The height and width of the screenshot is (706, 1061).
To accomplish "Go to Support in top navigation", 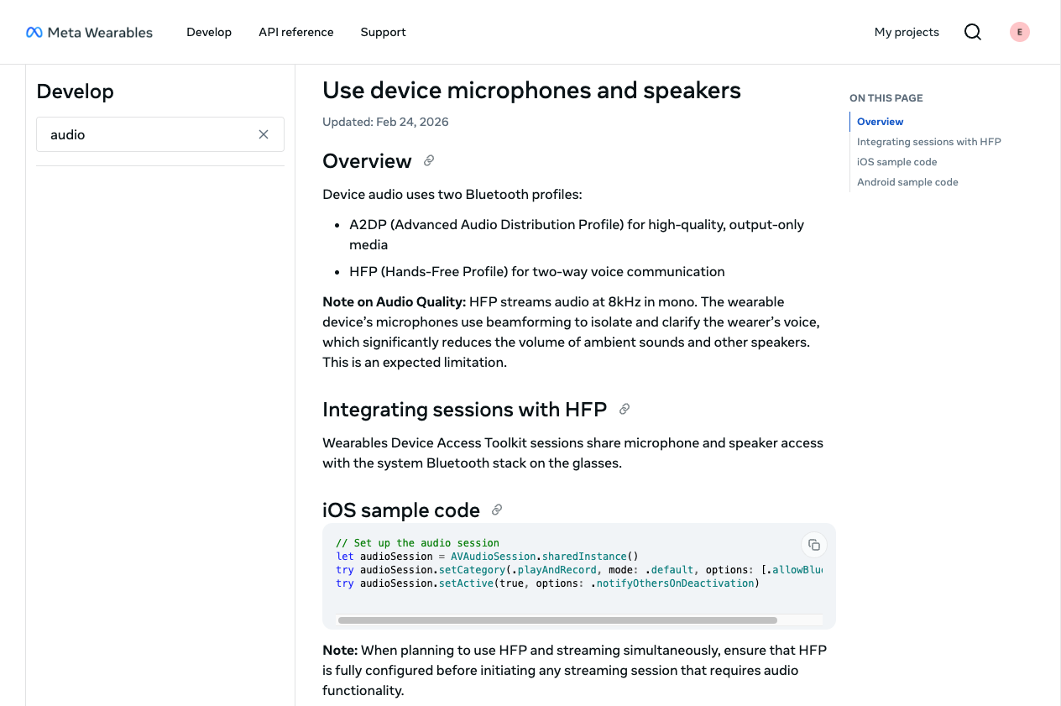I will pyautogui.click(x=383, y=32).
